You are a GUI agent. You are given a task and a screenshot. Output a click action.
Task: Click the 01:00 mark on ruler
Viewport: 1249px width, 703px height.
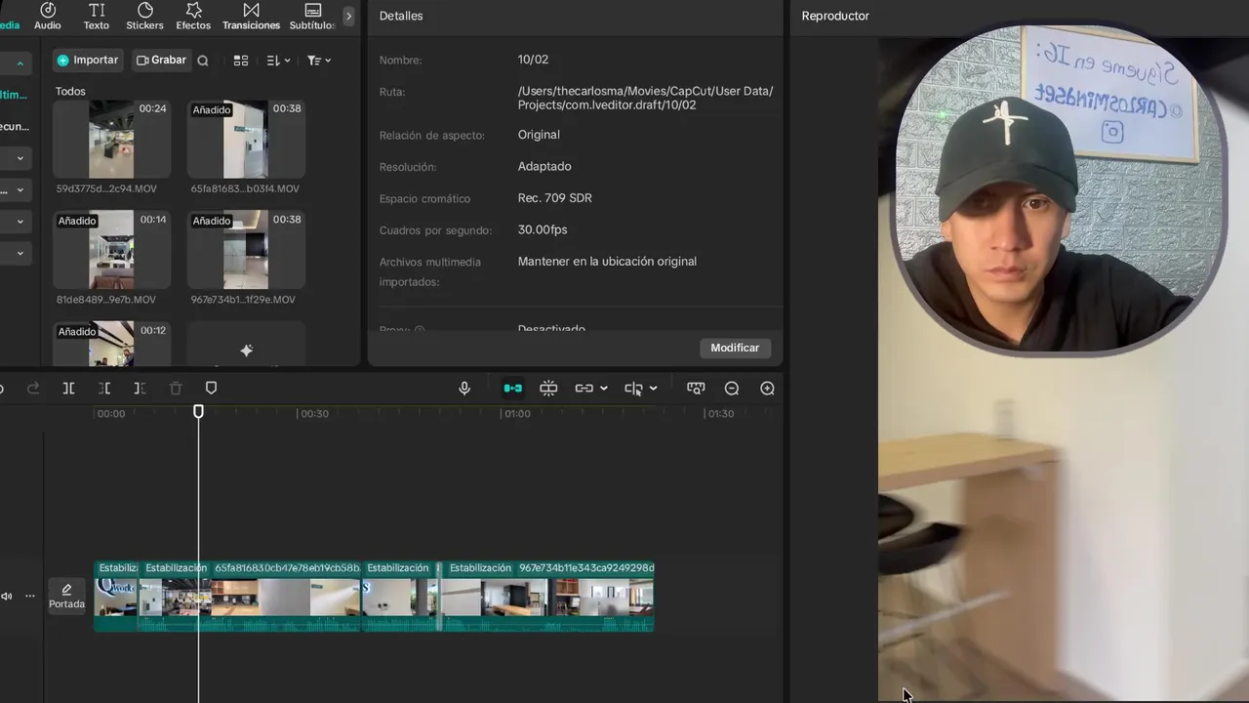[x=517, y=414]
